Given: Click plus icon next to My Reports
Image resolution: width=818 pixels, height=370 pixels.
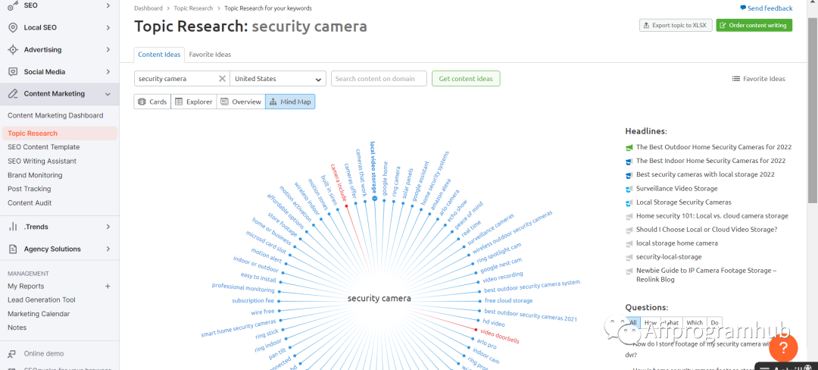Looking at the screenshot, I should (x=108, y=286).
